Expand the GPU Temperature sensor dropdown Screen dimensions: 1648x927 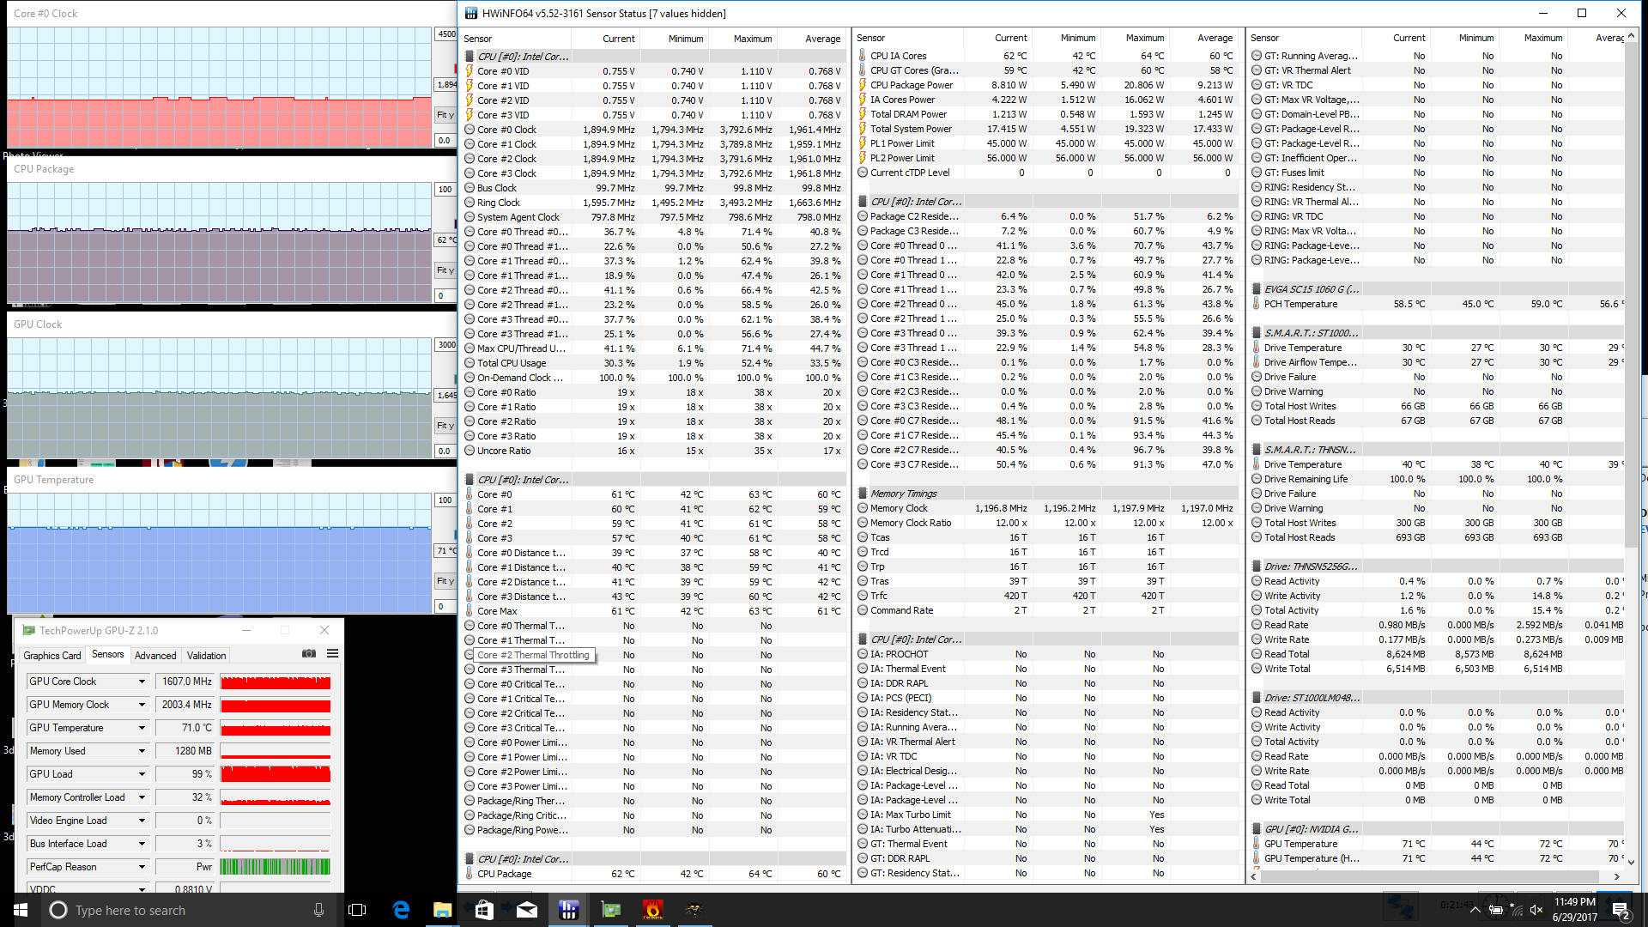142,728
